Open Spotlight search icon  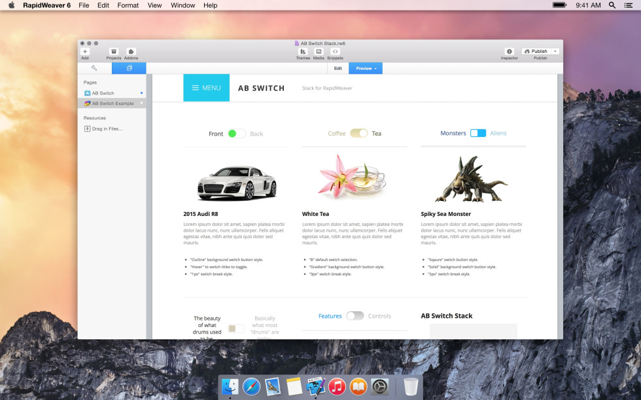point(612,5)
